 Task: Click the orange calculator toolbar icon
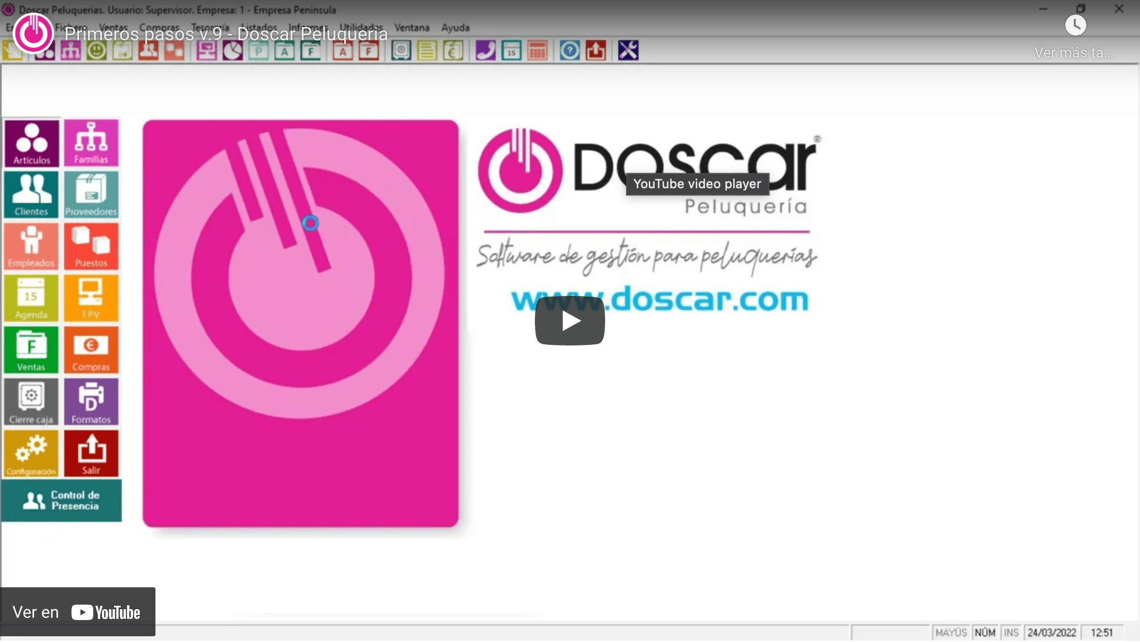click(537, 51)
